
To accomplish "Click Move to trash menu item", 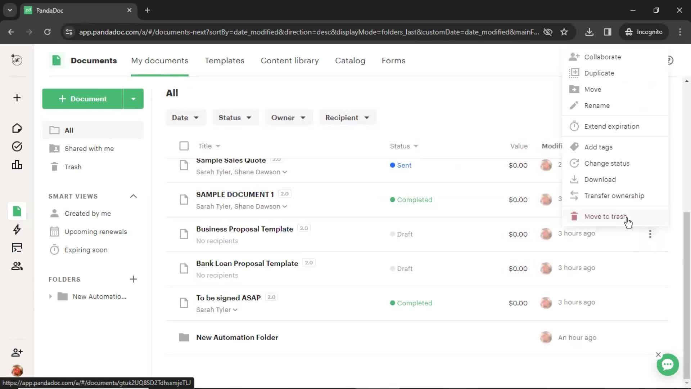I will pyautogui.click(x=615, y=216).
